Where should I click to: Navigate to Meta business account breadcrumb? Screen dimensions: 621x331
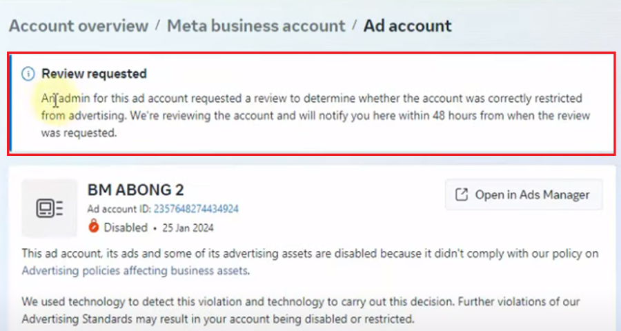[x=256, y=26]
